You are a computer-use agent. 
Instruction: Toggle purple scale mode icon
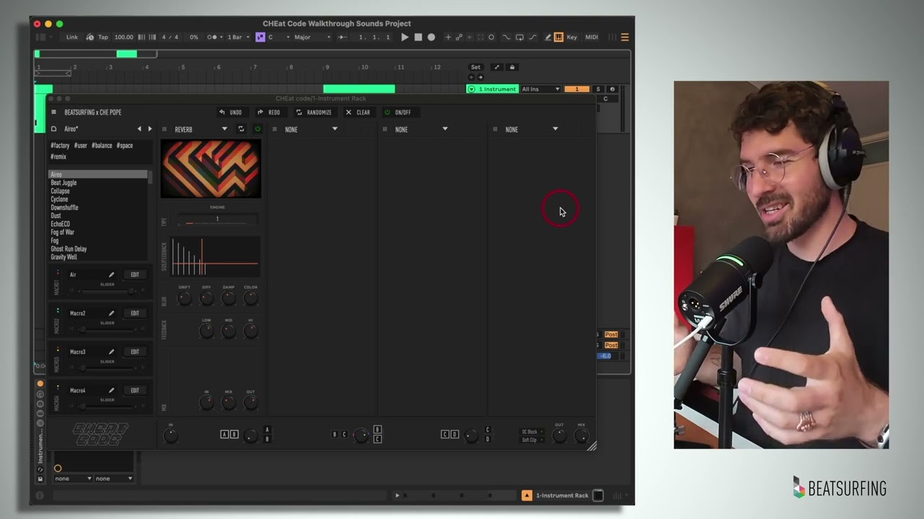(260, 37)
